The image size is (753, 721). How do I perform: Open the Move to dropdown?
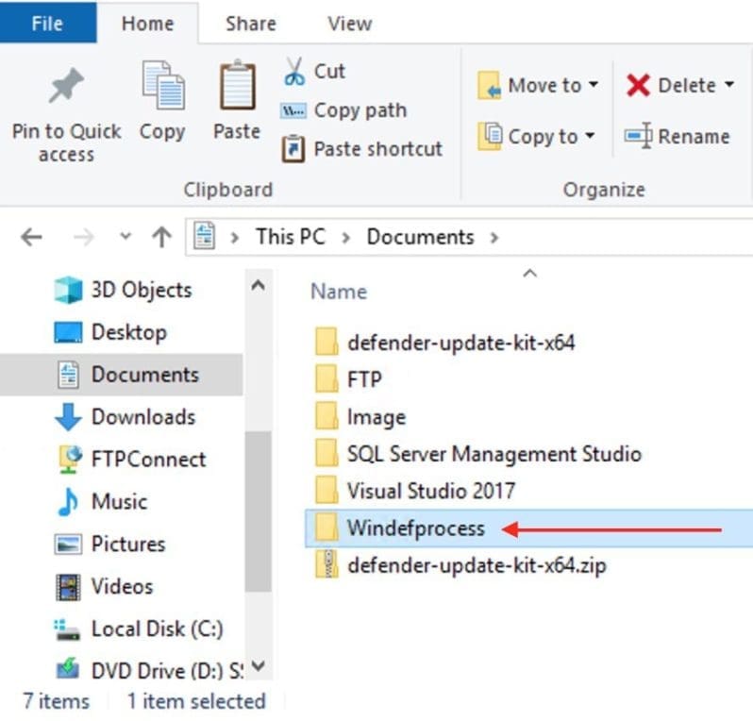click(539, 86)
